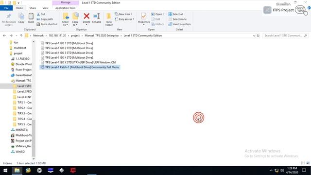Select ITPS Level-1 ISO X STD UEFI file
This screenshot has width=311, height=175.
click(x=78, y=62)
